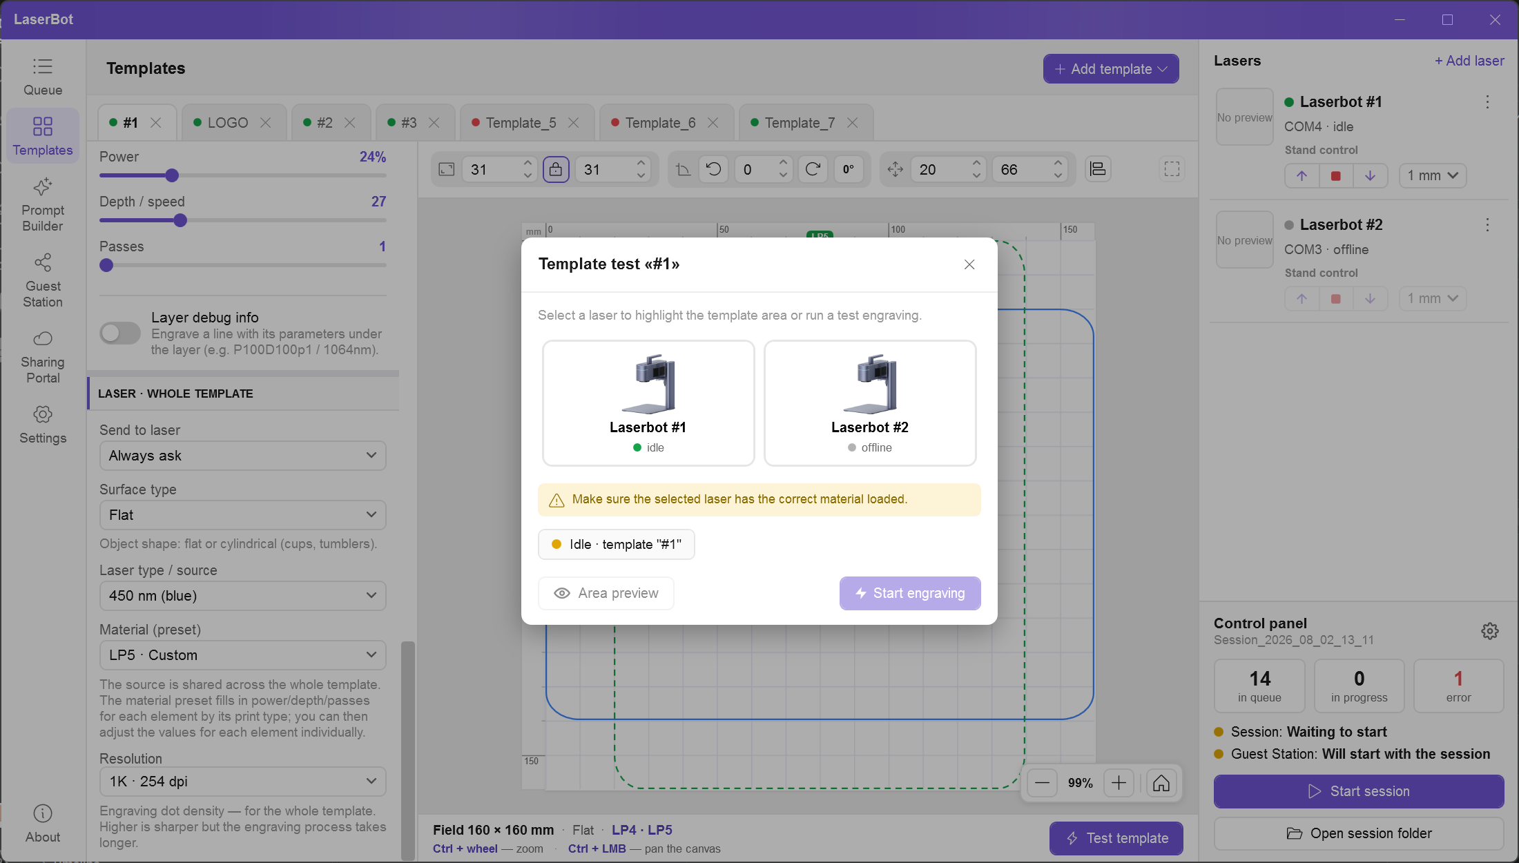1519x863 pixels.
Task: Click Area preview eye button
Action: click(606, 593)
